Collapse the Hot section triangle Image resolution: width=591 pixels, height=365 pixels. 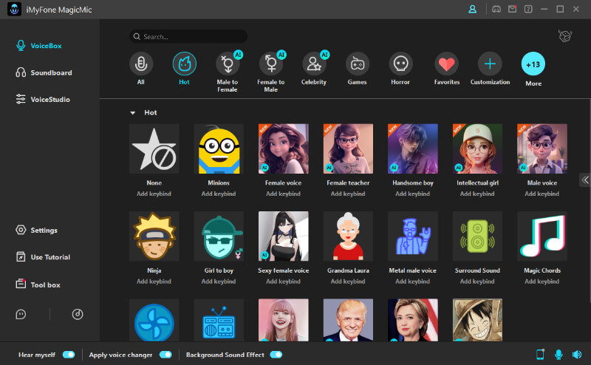pos(133,113)
